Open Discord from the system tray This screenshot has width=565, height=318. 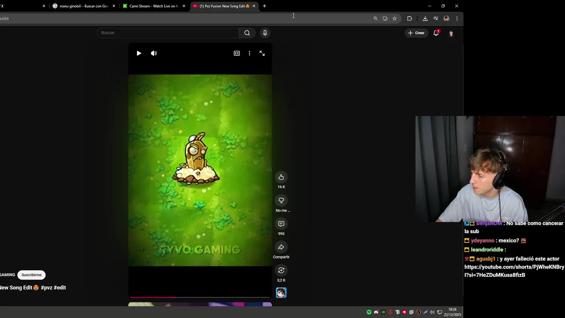pyautogui.click(x=376, y=312)
